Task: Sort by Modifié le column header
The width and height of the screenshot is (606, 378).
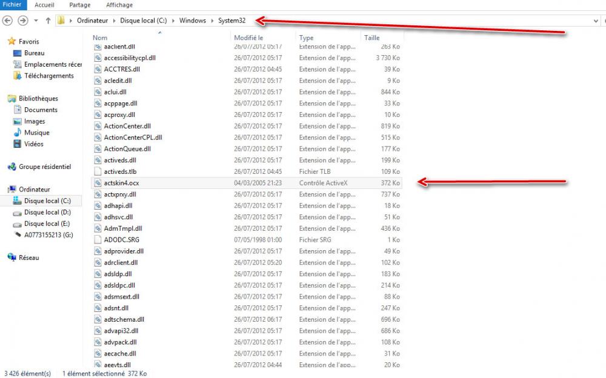Action: [x=248, y=38]
